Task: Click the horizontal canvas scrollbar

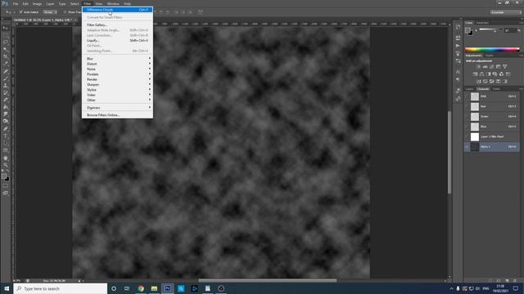Action: point(268,281)
